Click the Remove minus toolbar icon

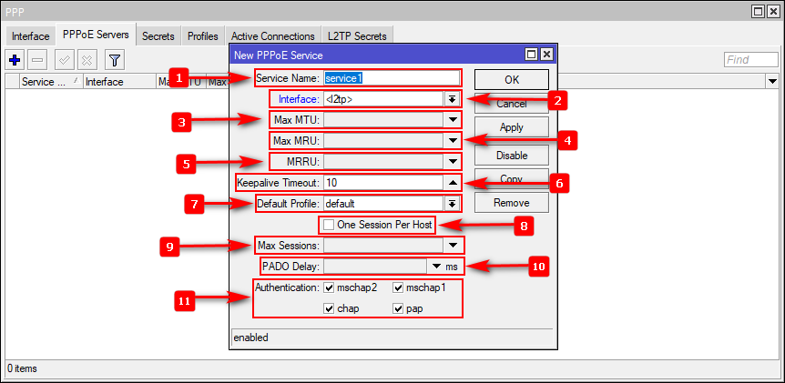coord(37,60)
